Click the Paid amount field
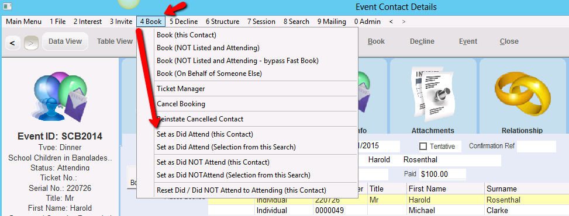 point(442,174)
